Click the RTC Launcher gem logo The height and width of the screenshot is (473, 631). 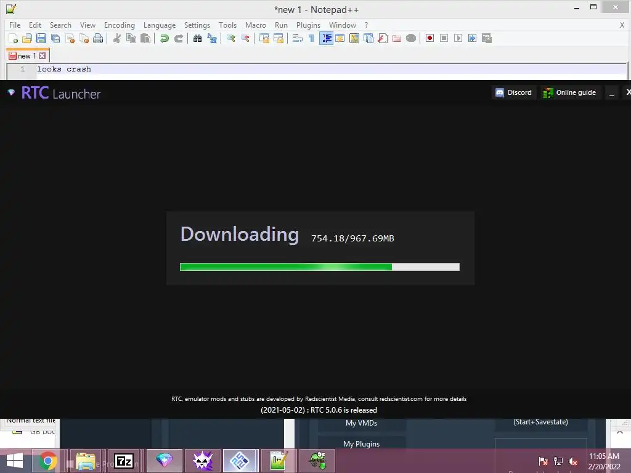[x=11, y=92]
